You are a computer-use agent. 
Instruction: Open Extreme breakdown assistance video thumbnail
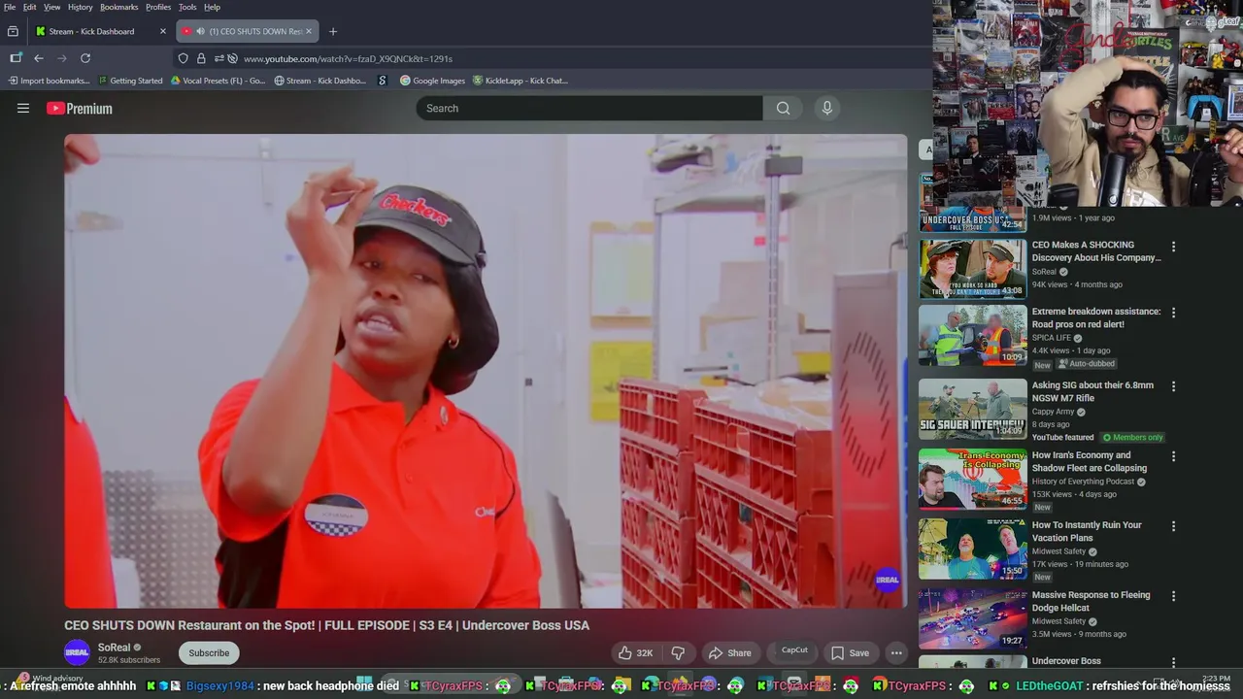(972, 336)
